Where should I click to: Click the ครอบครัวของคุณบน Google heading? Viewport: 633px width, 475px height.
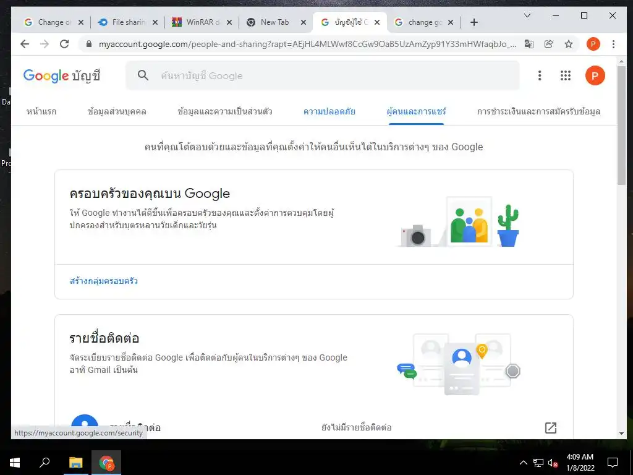150,194
